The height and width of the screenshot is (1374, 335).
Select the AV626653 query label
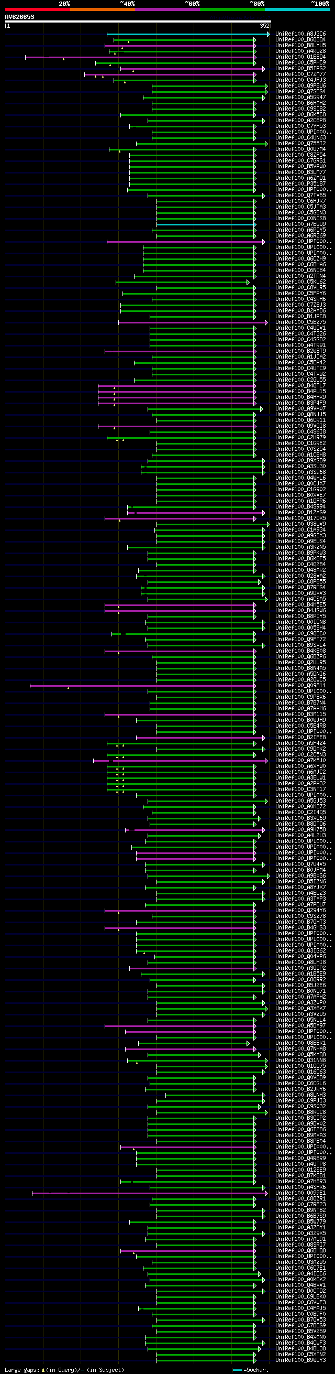[20, 17]
